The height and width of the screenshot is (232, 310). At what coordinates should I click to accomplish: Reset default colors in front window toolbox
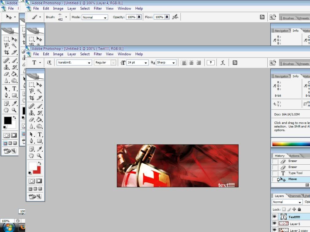point(30,173)
